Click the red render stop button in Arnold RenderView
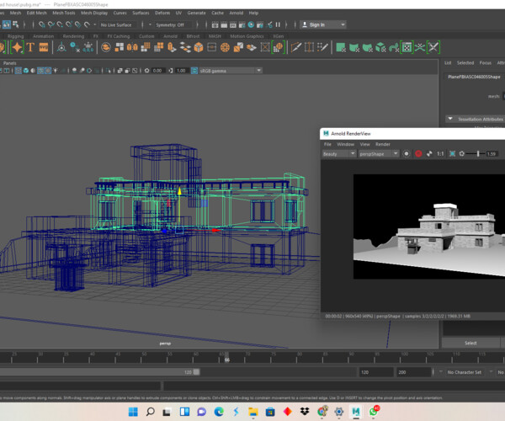 pyautogui.click(x=417, y=154)
